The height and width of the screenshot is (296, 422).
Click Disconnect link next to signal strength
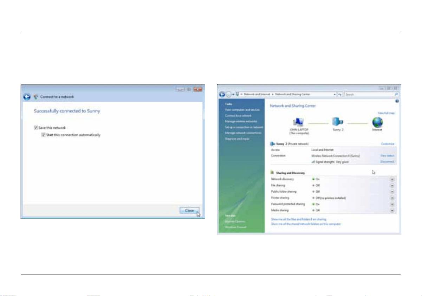click(387, 161)
